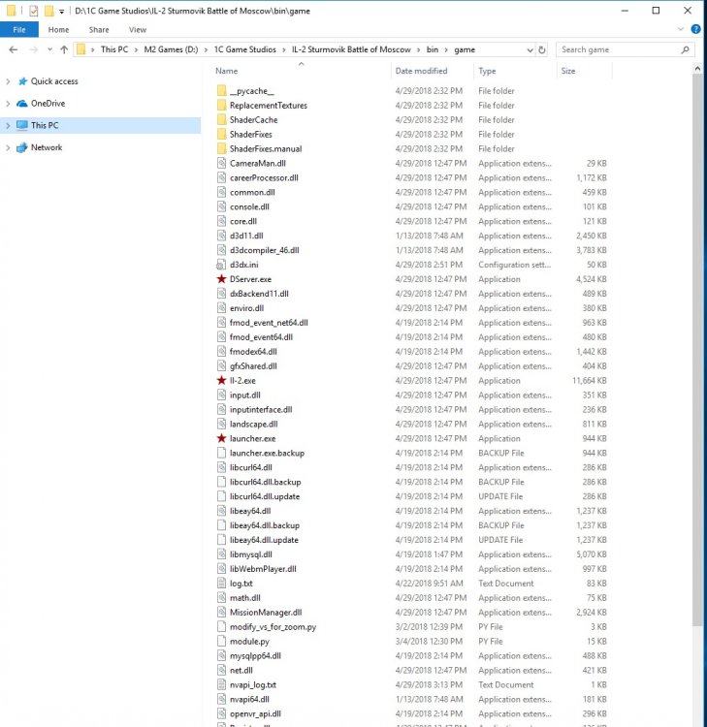Select file named libWebmPlayer.dll
The height and width of the screenshot is (727, 707).
(x=263, y=568)
